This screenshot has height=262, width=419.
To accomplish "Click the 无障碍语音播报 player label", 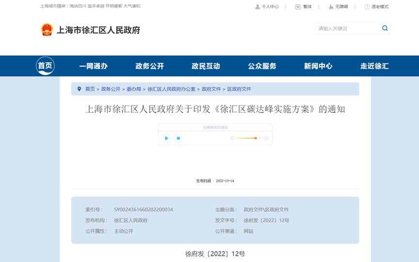I will click(x=215, y=128).
